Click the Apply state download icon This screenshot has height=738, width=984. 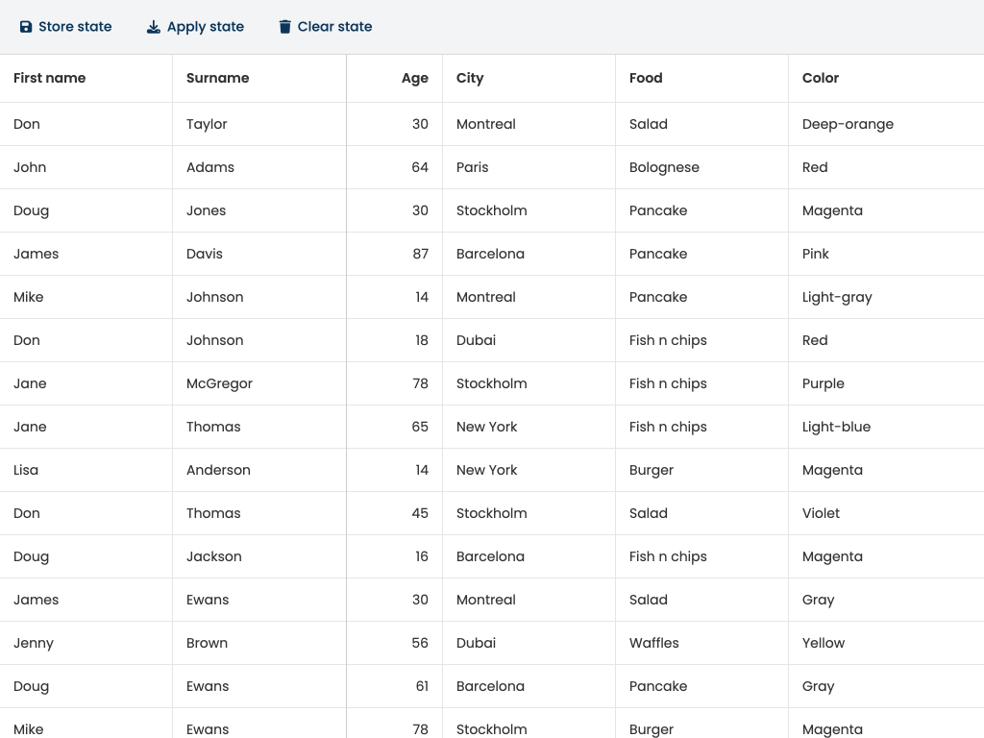click(x=154, y=27)
